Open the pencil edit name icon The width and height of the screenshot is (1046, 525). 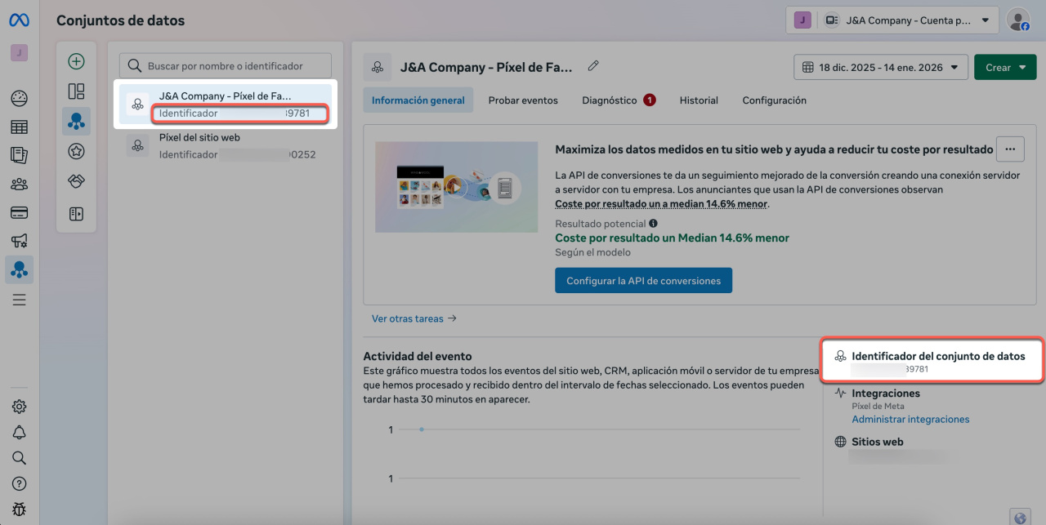[x=593, y=66]
